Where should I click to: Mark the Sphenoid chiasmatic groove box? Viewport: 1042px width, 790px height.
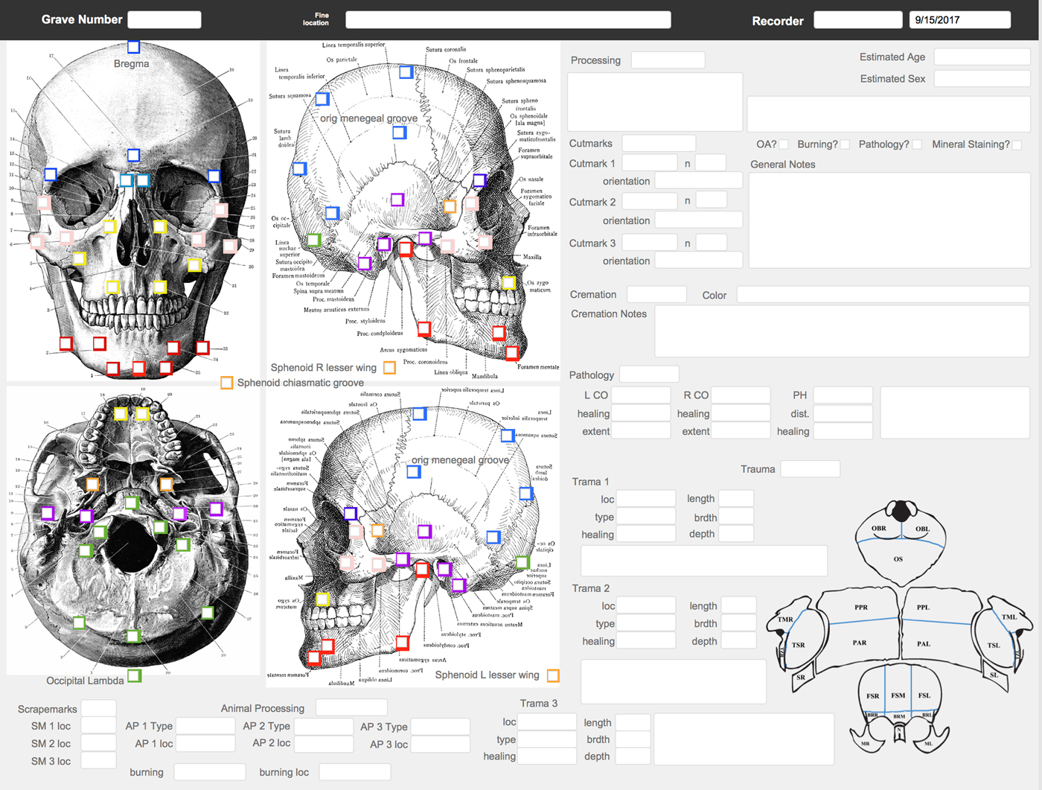click(x=227, y=383)
